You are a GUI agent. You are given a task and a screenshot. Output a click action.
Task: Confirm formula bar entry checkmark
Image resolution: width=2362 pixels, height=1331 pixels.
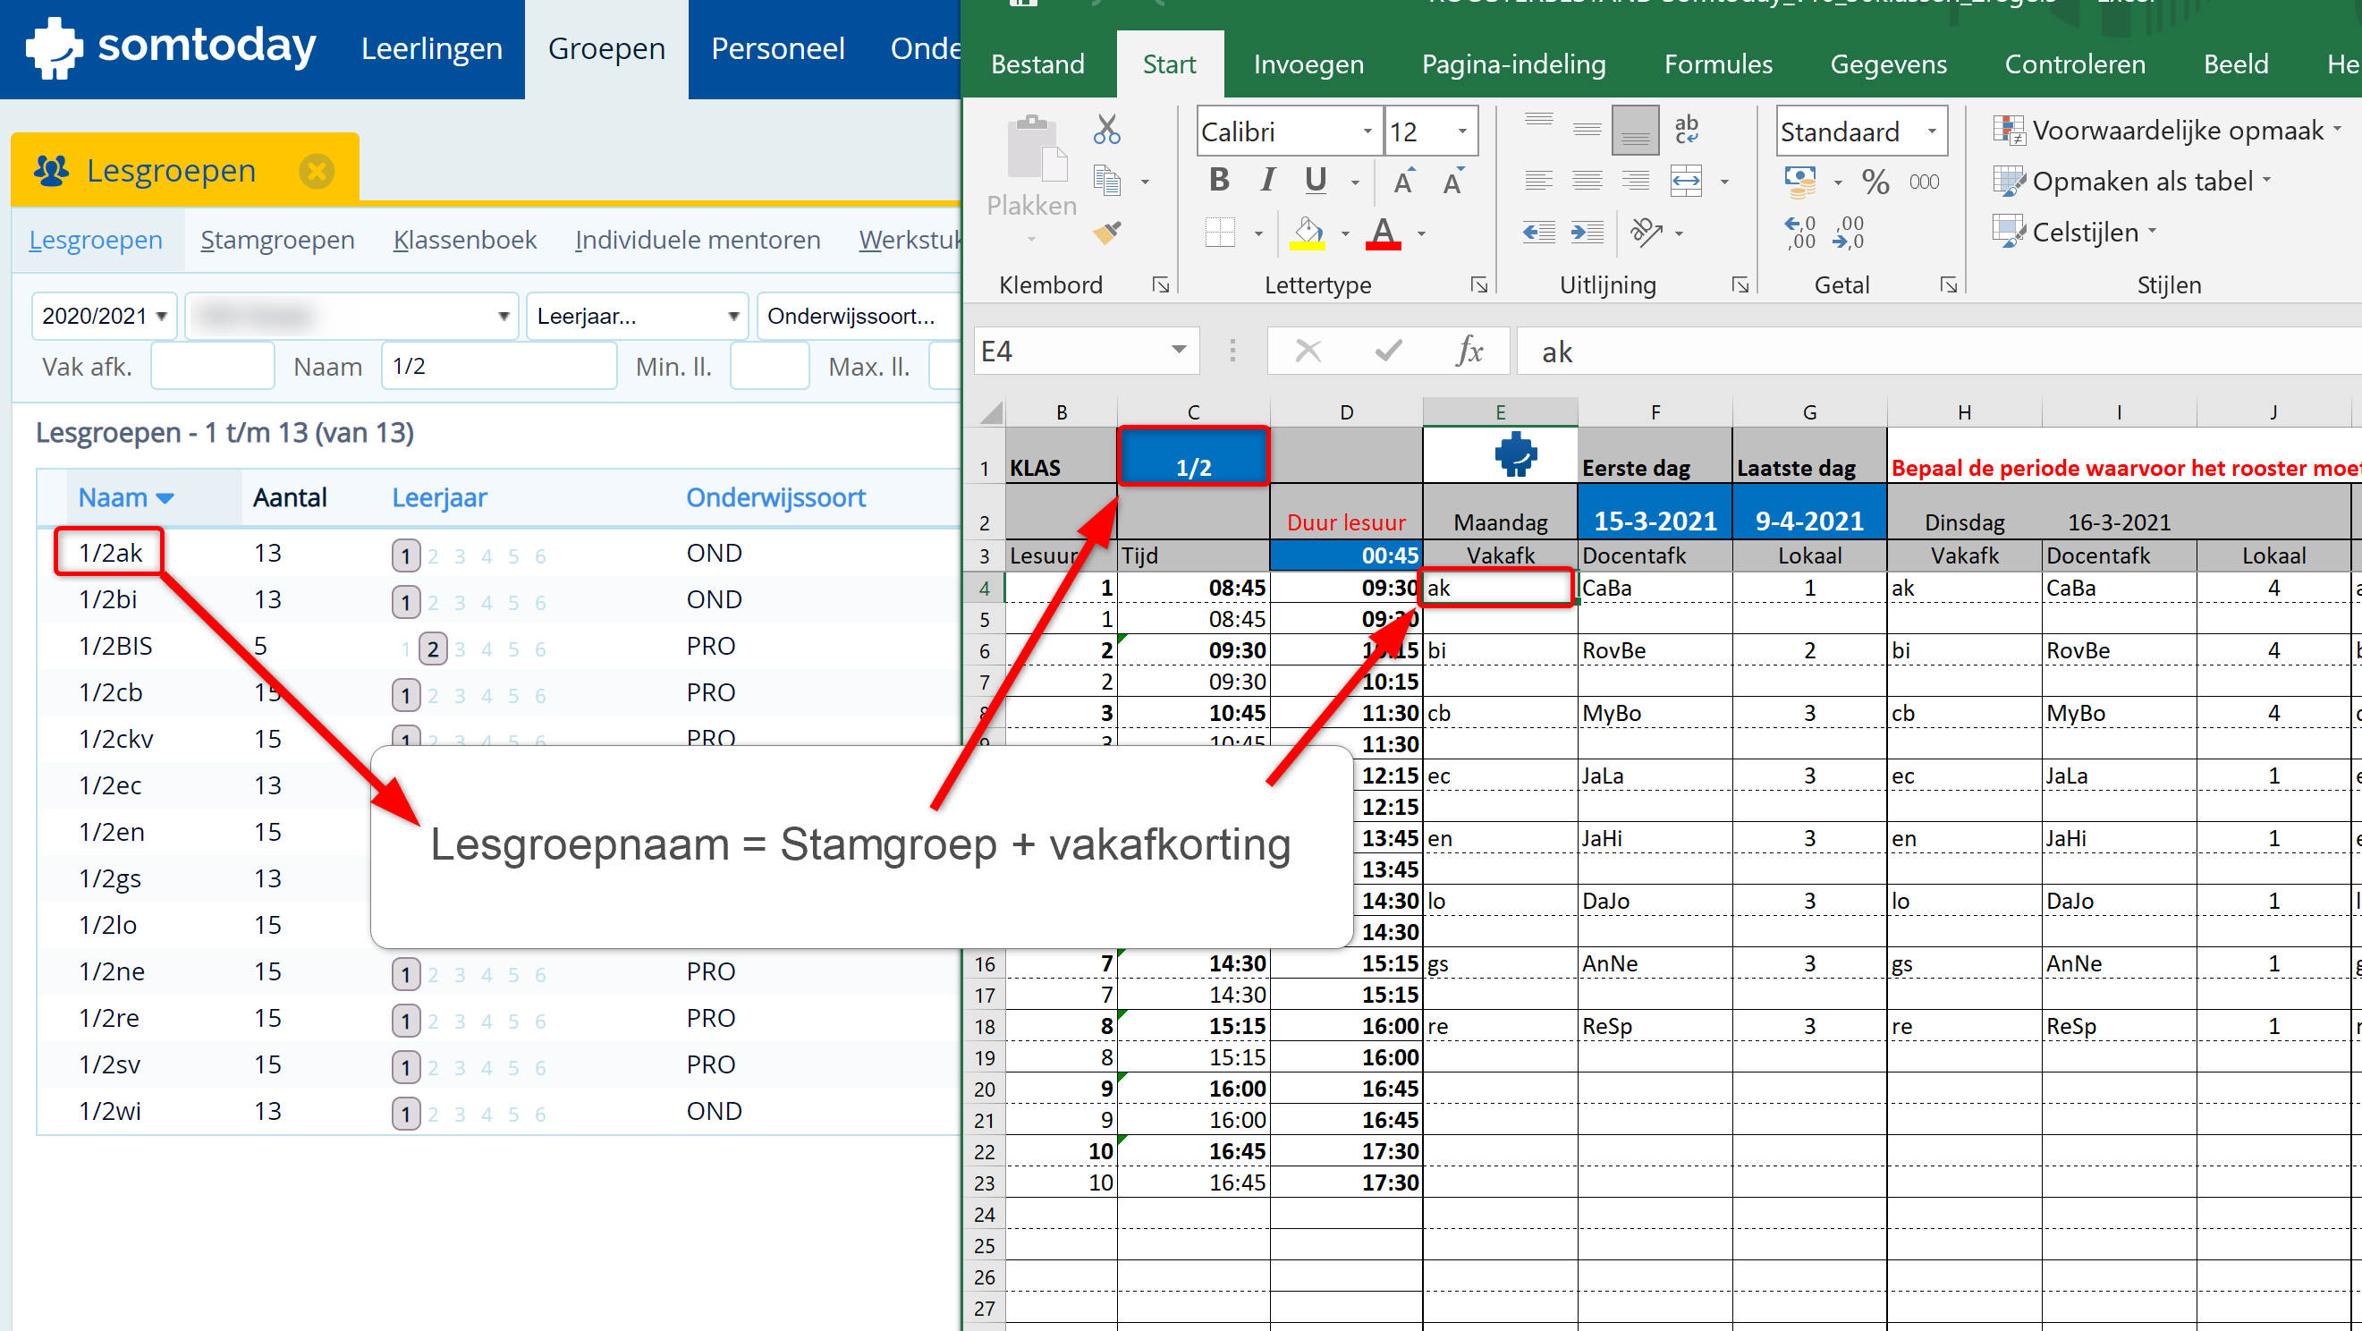coord(1389,351)
